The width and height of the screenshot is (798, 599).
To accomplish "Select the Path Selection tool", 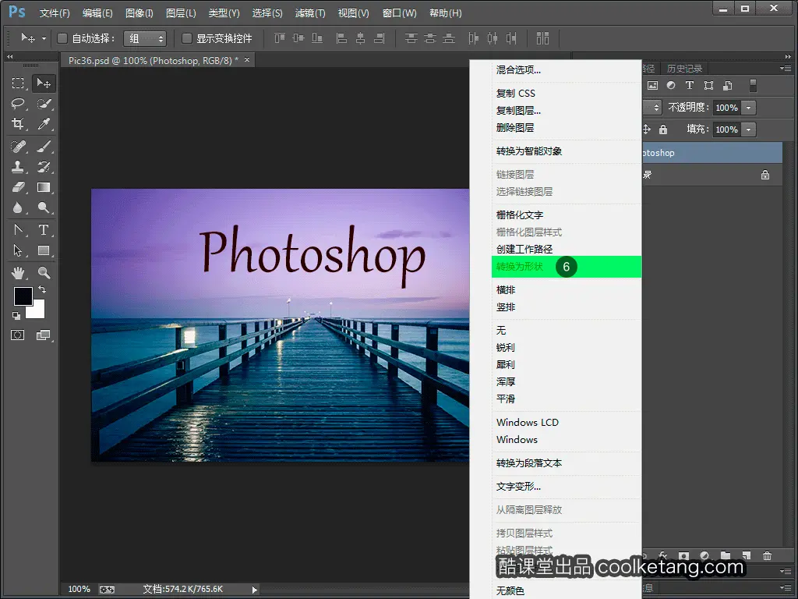I will (x=18, y=250).
